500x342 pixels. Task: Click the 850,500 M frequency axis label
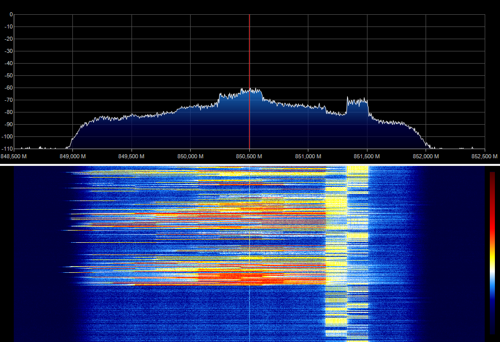click(249, 156)
